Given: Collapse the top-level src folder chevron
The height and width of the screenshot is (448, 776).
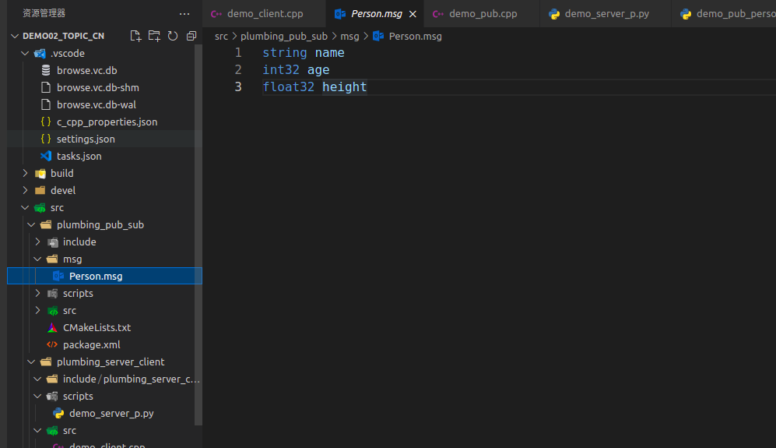Looking at the screenshot, I should [25, 208].
